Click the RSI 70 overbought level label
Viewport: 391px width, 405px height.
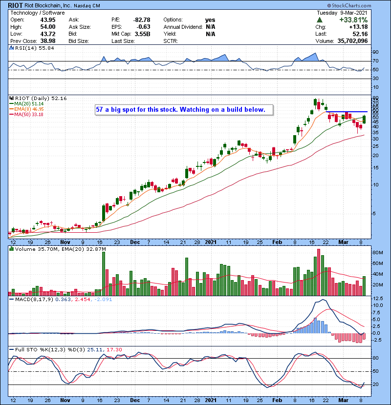(375, 61)
